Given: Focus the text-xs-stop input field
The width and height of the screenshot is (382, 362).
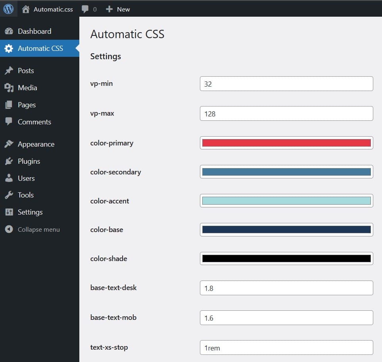Looking at the screenshot, I should [286, 348].
